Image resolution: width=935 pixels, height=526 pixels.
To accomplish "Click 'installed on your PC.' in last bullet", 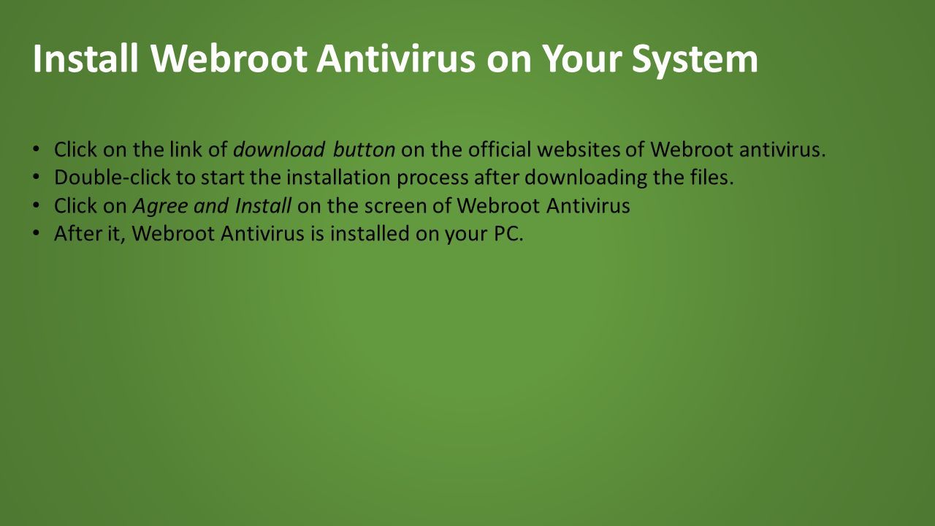I will coord(427,234).
